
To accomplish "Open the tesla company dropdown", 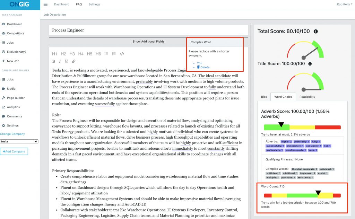I will [19, 141].
